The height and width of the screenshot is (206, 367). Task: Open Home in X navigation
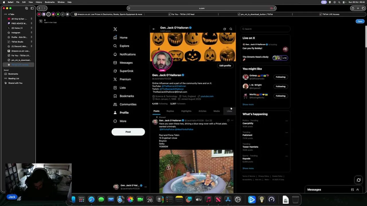[x=120, y=37]
